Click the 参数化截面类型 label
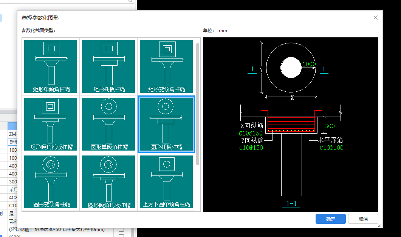 click(38, 31)
